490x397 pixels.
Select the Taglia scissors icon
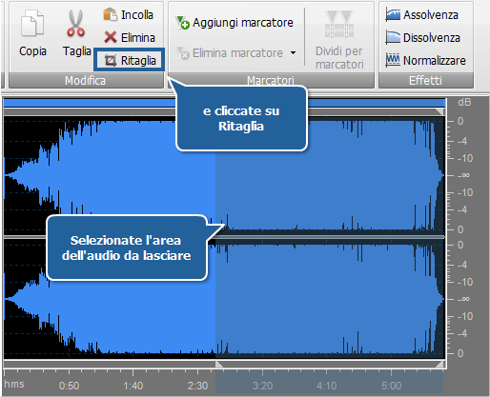[x=76, y=23]
